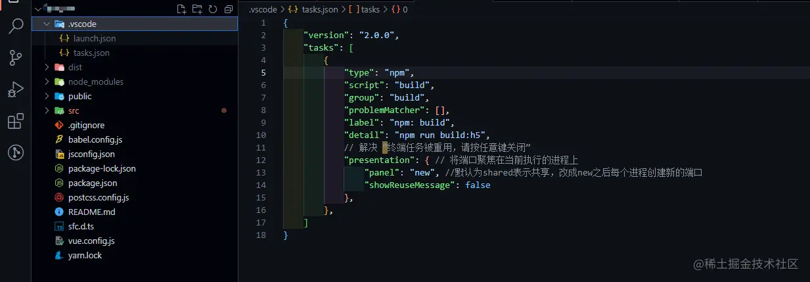This screenshot has height=282, width=810.
Task: Open the Run and Debug view
Action: click(16, 89)
